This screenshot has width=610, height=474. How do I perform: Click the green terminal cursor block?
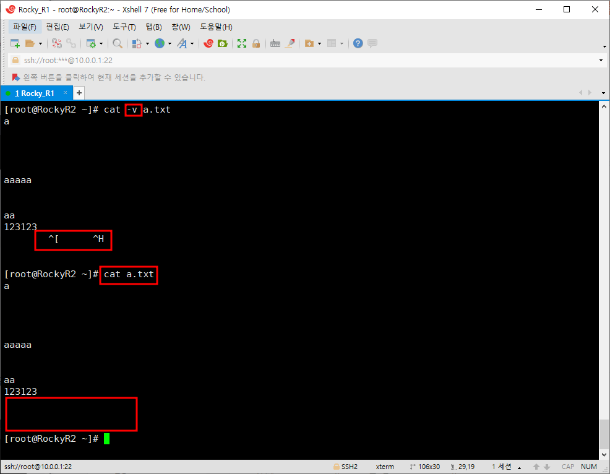106,439
